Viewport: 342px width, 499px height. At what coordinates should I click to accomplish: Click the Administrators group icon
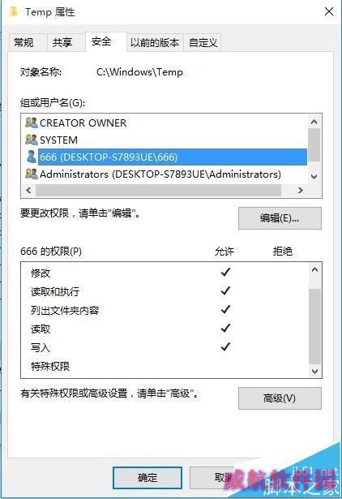(31, 174)
